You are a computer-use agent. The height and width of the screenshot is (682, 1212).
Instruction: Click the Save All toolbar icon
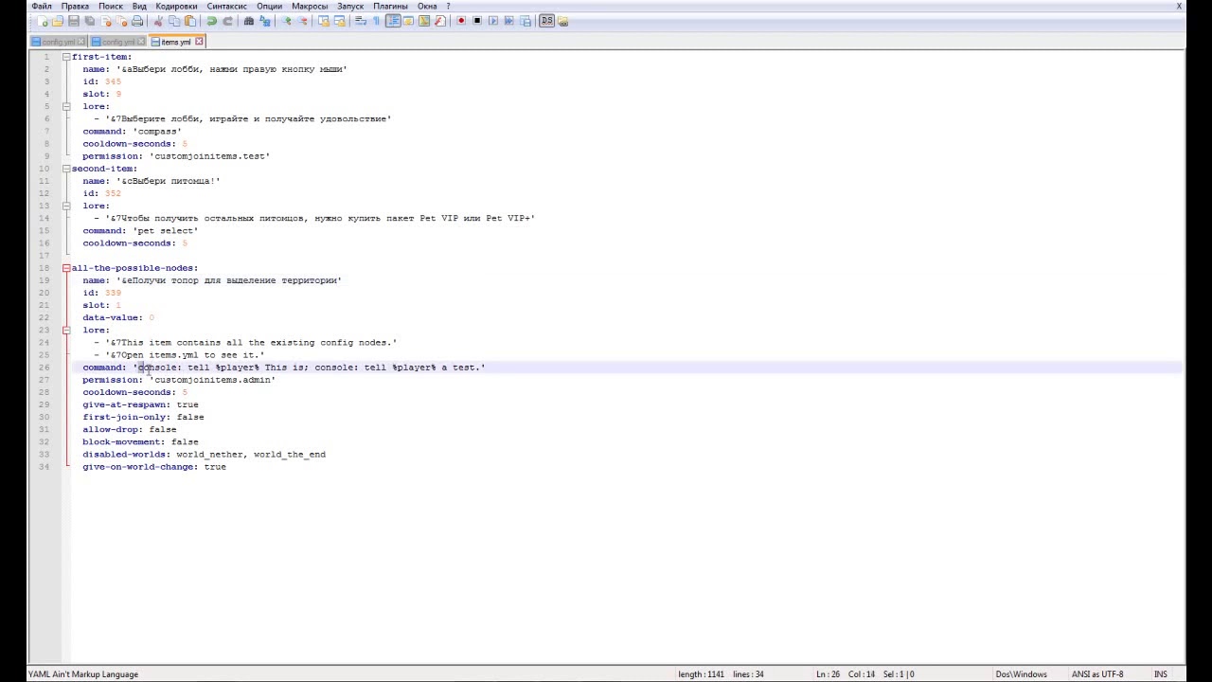90,21
